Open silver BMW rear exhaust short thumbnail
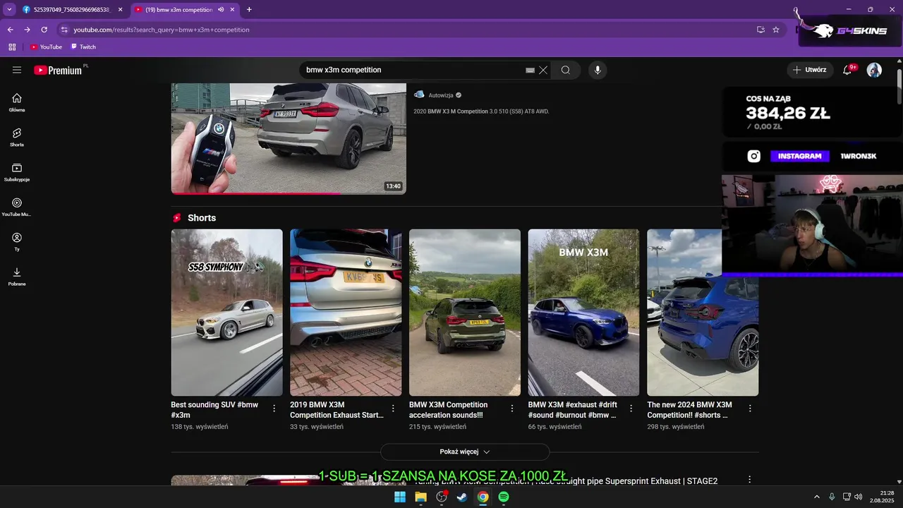 coord(346,312)
